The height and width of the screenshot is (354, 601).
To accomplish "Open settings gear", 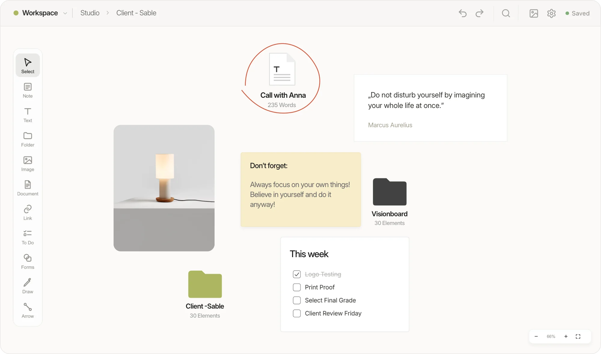I will click(x=551, y=13).
